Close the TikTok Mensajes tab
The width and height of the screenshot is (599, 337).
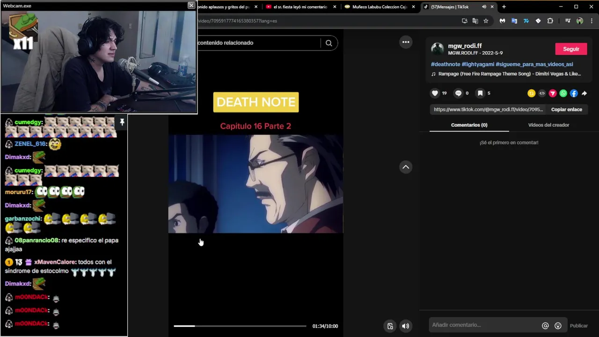coord(492,7)
